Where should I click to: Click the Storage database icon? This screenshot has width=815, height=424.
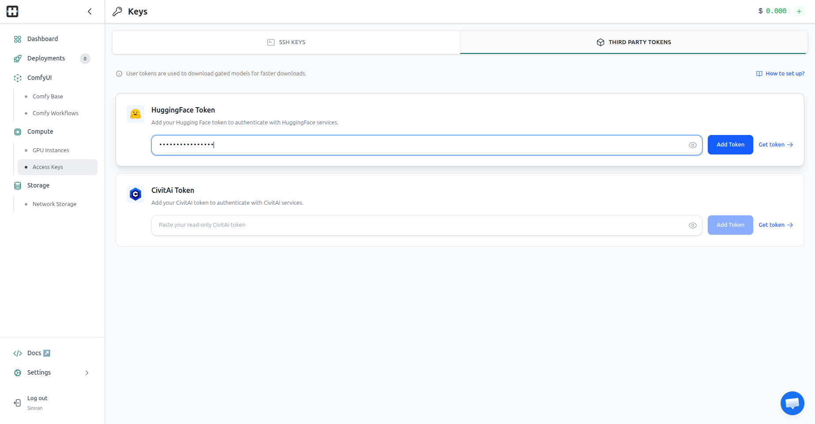pos(18,186)
